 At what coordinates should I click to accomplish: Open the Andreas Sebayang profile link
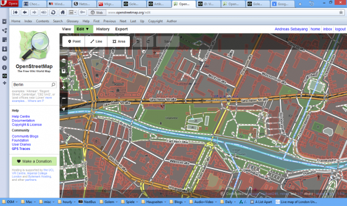click(x=291, y=29)
